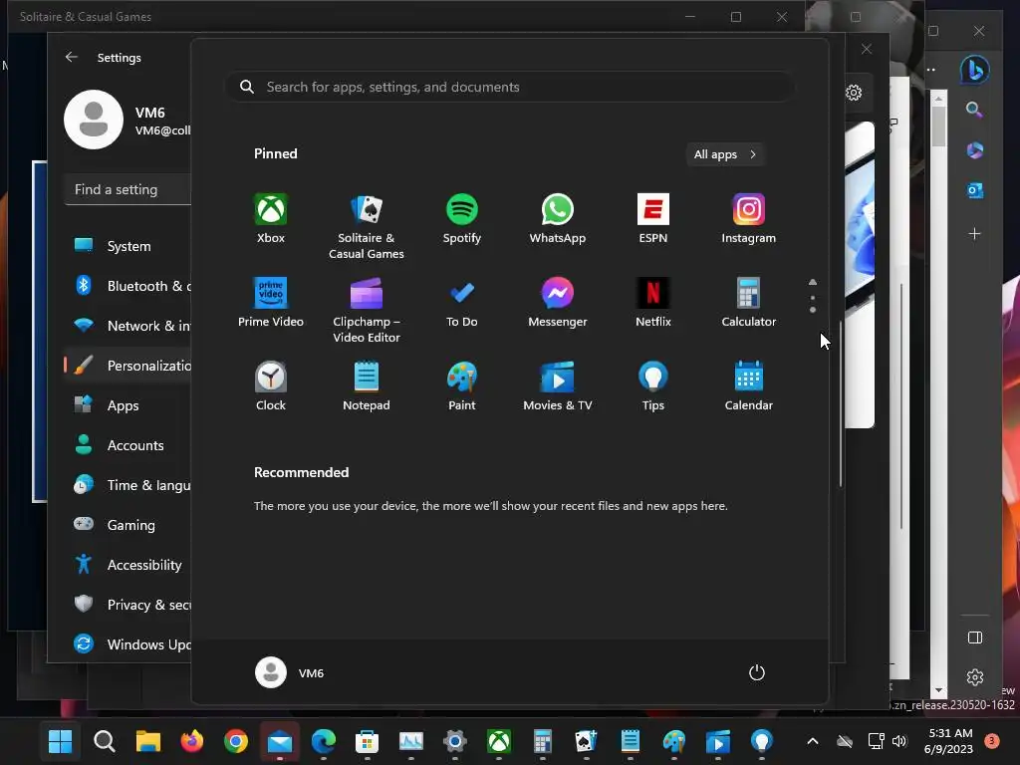Launch Notepad from Pinned
Image resolution: width=1020 pixels, height=765 pixels.
(367, 386)
